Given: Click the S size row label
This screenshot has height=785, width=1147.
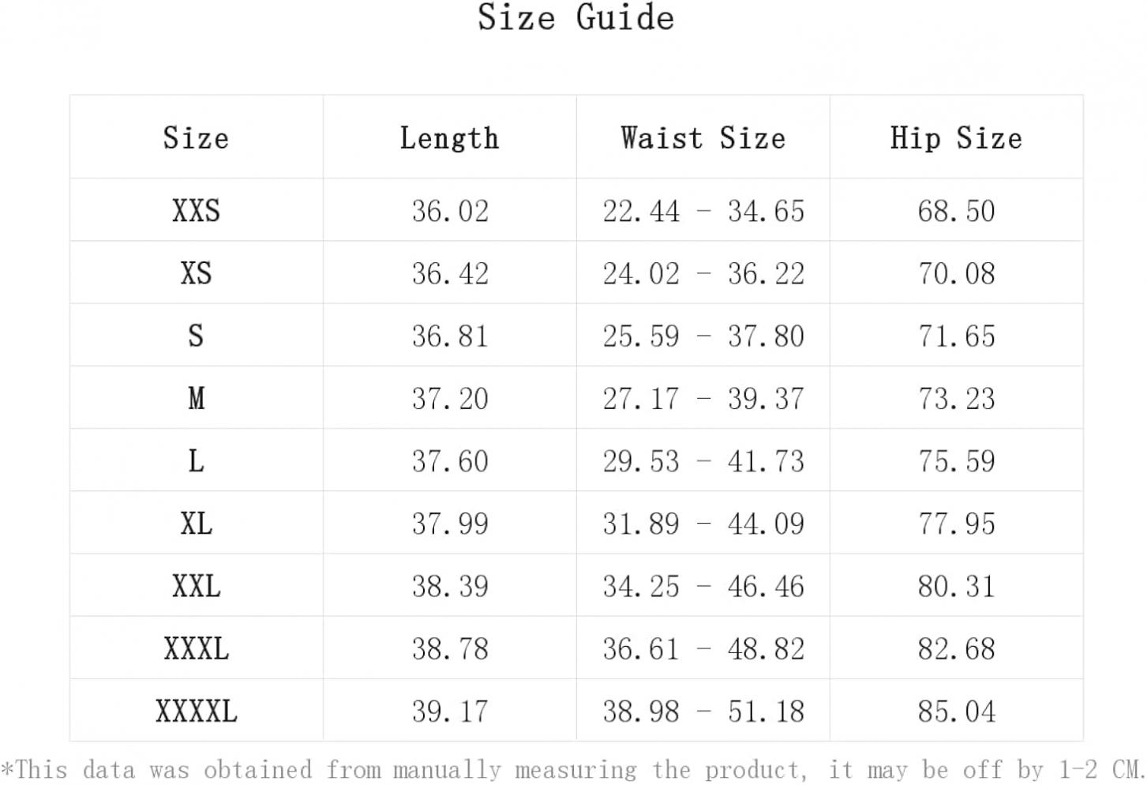Looking at the screenshot, I should (x=196, y=336).
